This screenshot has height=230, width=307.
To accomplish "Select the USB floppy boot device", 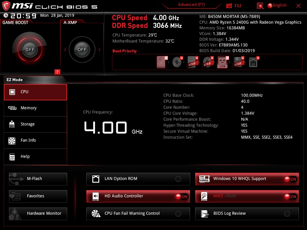I will click(238, 62).
